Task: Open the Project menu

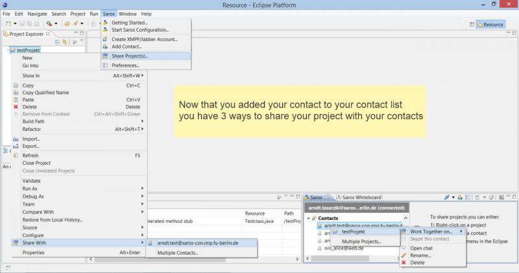Action: 78,14
